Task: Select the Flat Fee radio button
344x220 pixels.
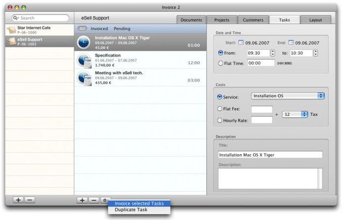Action: coord(220,109)
